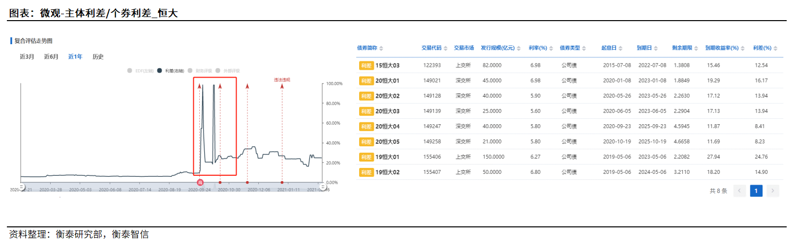Viewport: 798px width, 247px height.
Task: Toggle the EDF(左轴) legend series
Action: tap(141, 71)
